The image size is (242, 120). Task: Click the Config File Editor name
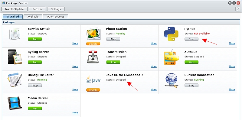click(41, 75)
